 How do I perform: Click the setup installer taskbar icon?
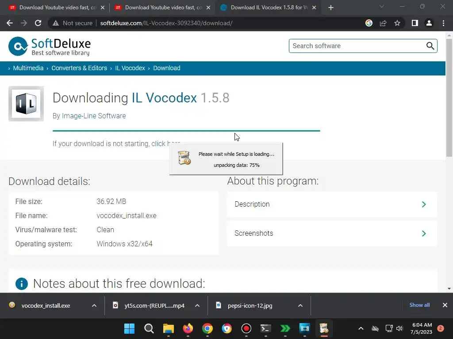pos(324,328)
